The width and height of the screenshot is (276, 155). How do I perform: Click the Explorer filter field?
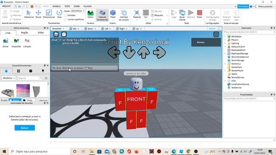pyautogui.click(x=249, y=32)
